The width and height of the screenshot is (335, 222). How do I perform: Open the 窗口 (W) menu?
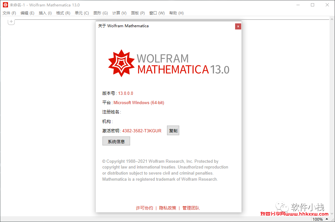pos(157,13)
